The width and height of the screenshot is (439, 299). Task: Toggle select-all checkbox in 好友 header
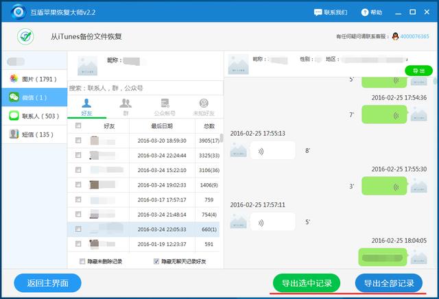click(x=78, y=125)
